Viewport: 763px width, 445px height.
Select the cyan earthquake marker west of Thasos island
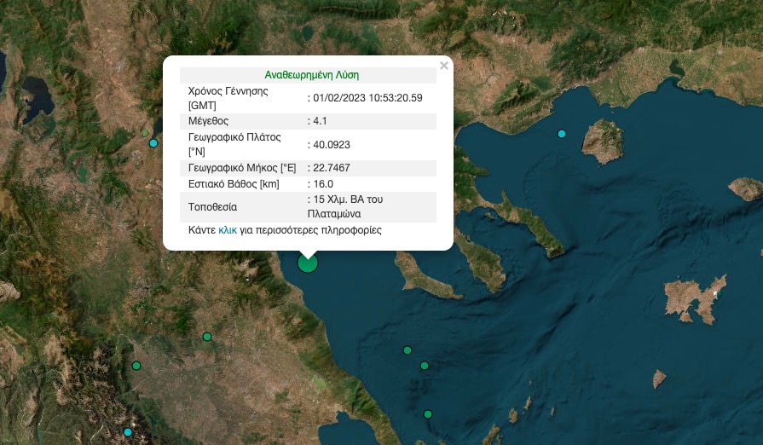tap(562, 134)
